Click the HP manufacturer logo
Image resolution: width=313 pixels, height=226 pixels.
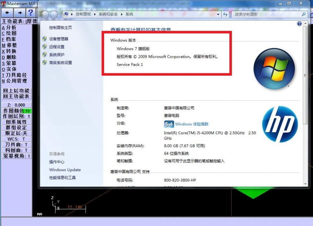280,124
